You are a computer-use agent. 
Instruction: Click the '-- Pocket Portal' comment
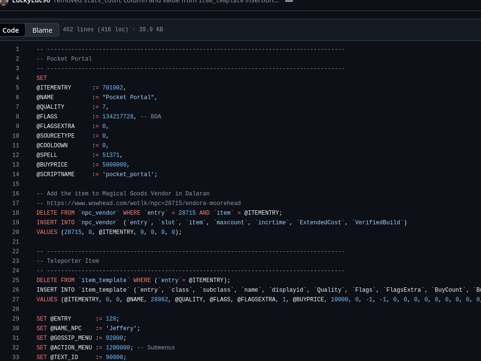point(64,59)
